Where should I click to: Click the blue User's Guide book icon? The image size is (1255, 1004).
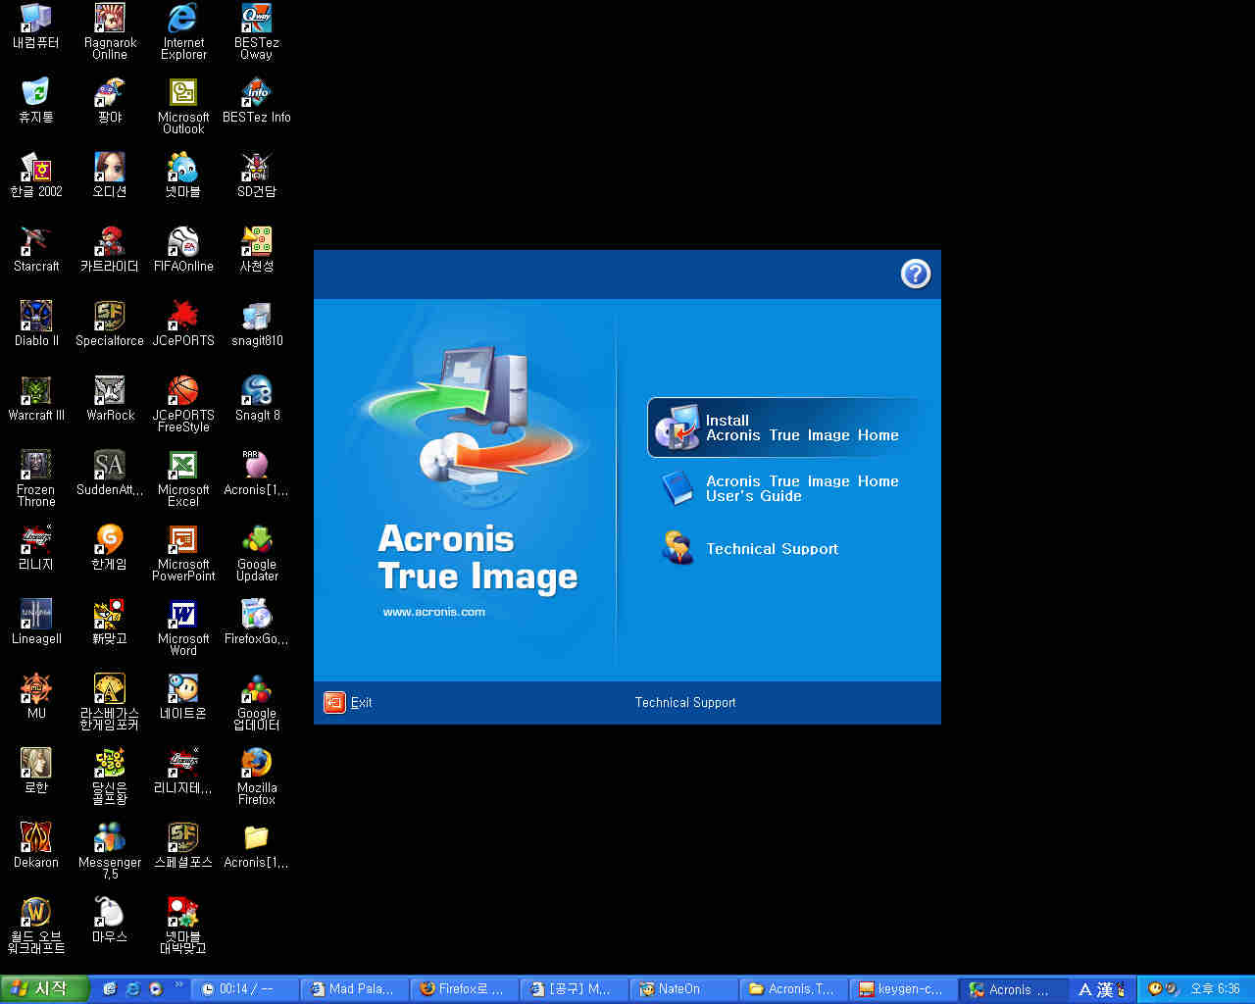[678, 488]
